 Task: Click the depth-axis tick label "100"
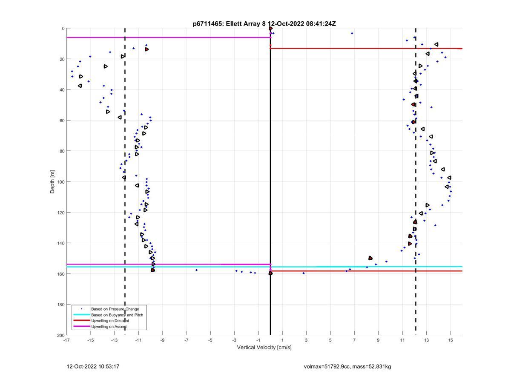[61, 182]
